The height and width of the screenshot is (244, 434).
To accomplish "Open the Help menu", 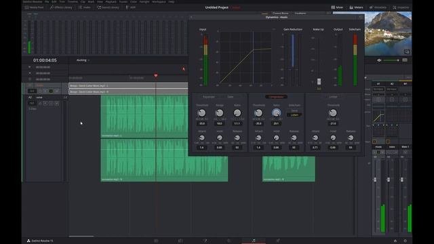I will point(172,1).
